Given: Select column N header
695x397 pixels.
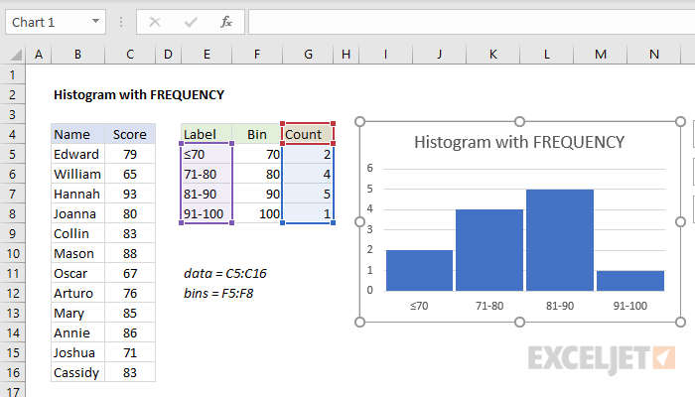Looking at the screenshot, I should 653,55.
